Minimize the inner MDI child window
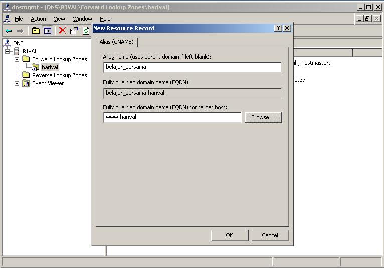 coord(359,19)
